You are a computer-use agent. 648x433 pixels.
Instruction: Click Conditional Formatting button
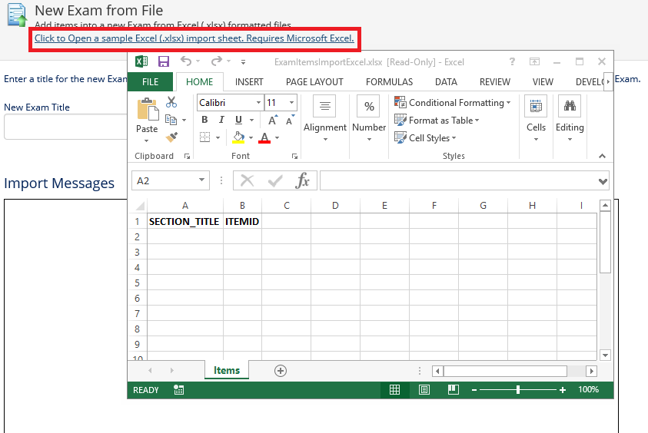click(x=451, y=102)
